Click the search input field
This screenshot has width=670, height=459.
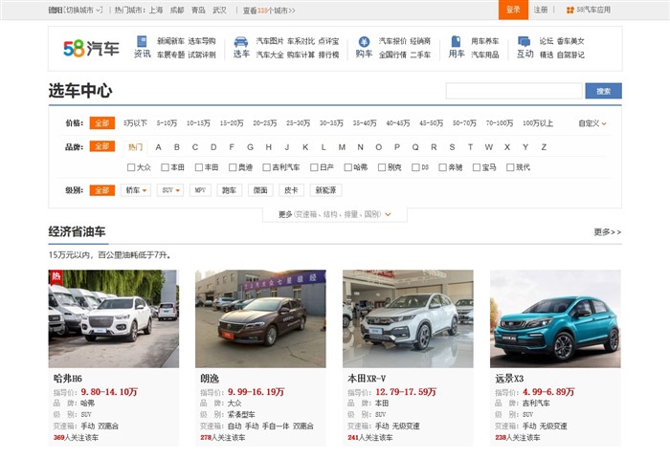(514, 91)
